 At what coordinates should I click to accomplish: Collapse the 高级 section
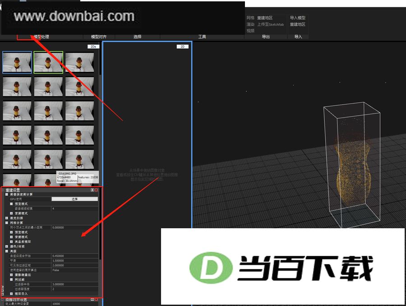(7, 251)
